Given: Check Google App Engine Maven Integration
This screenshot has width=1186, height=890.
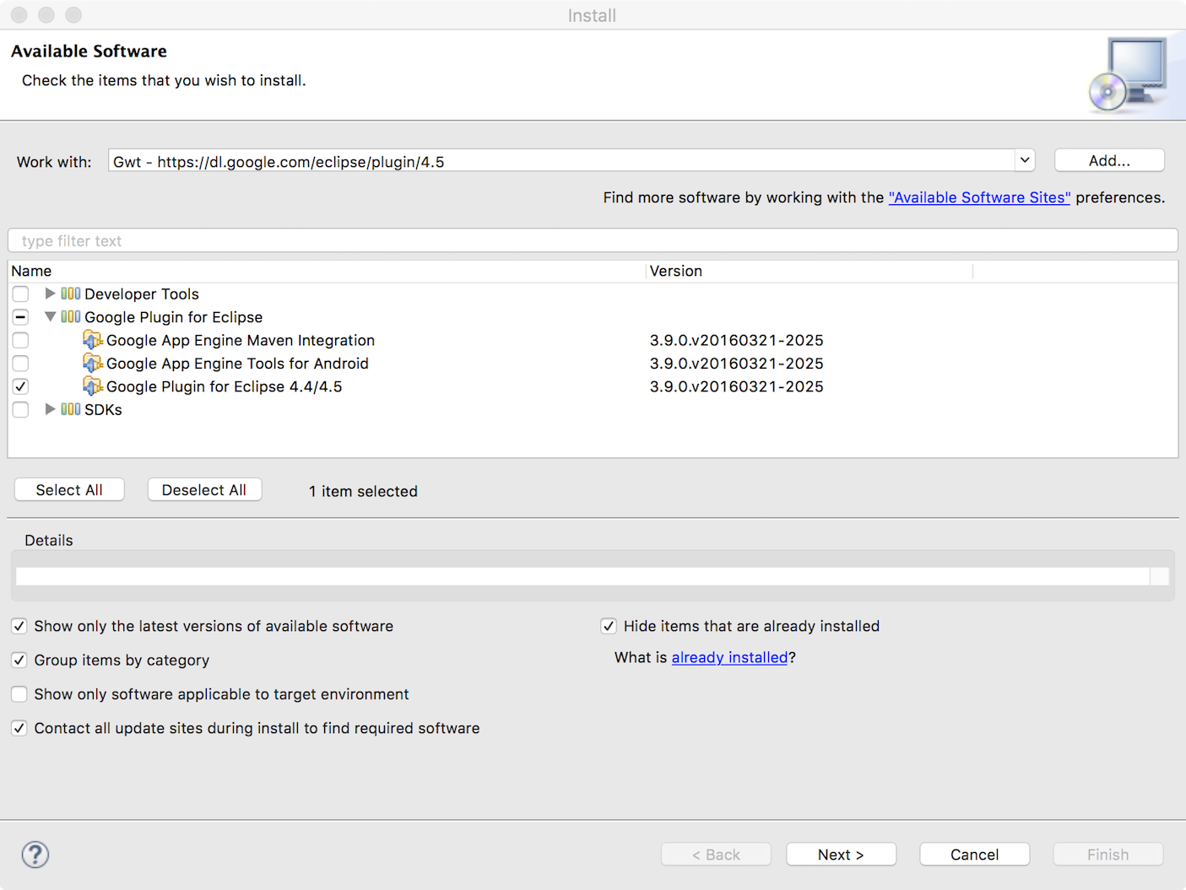Looking at the screenshot, I should click(20, 340).
